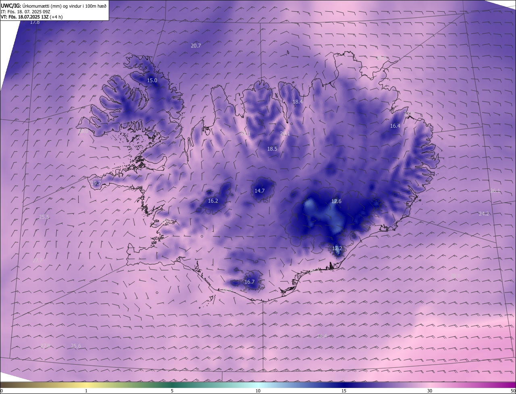Click the 12.2 value near the southeast coast
The image size is (516, 394).
pyautogui.click(x=337, y=249)
